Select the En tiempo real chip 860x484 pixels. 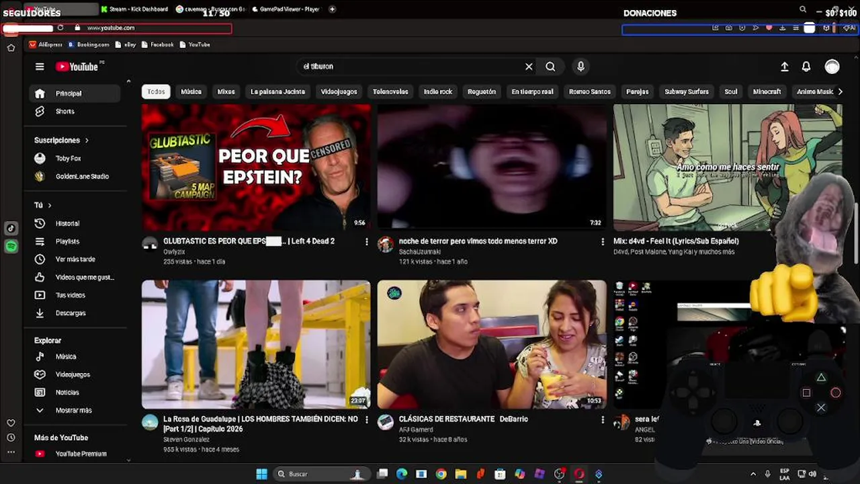click(532, 91)
